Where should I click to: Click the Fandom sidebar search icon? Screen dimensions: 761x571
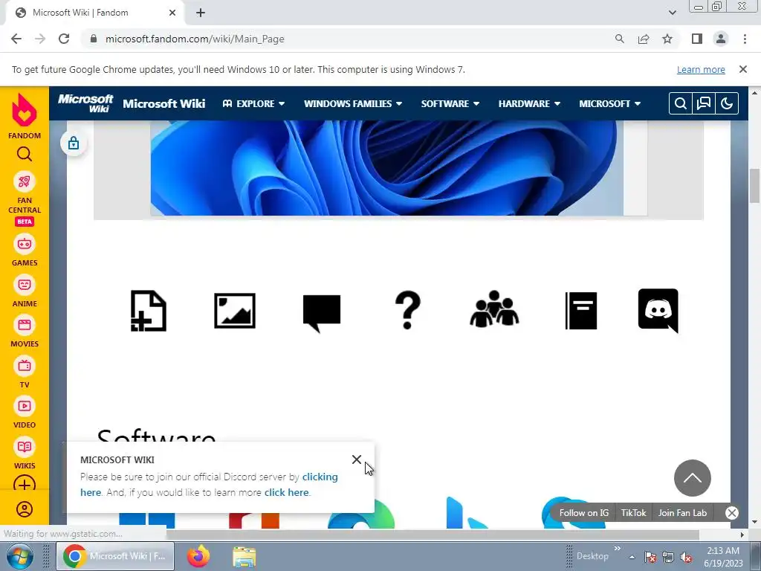[x=25, y=155]
